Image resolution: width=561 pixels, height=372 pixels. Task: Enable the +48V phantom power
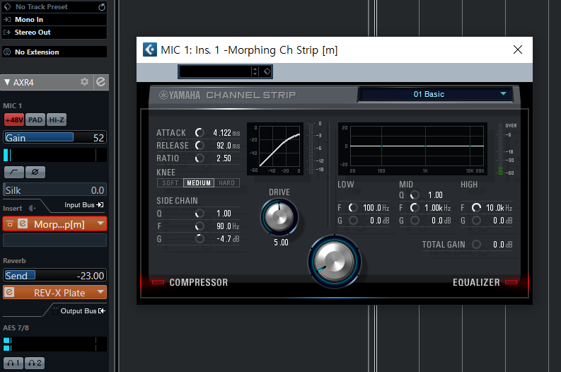tap(14, 120)
